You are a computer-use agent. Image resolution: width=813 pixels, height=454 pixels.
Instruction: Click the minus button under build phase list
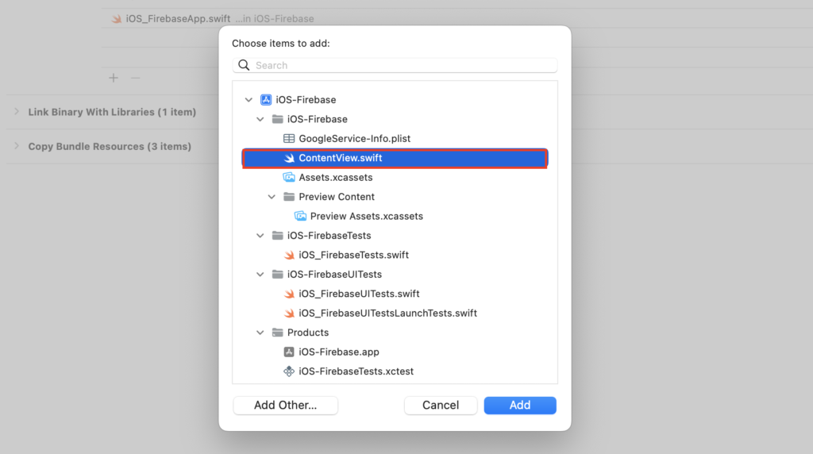[135, 78]
